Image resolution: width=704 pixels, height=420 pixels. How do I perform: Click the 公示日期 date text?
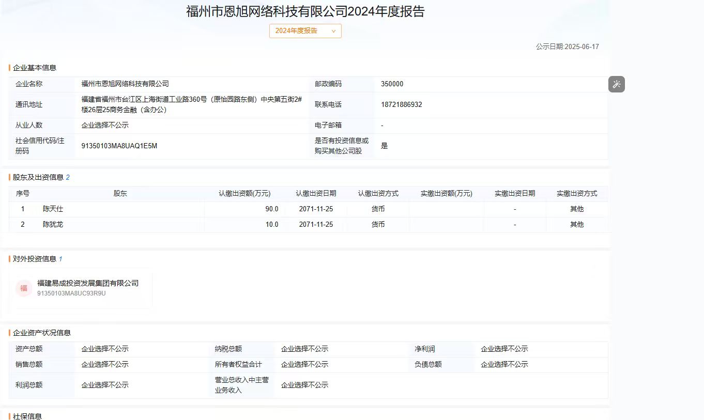click(x=568, y=46)
